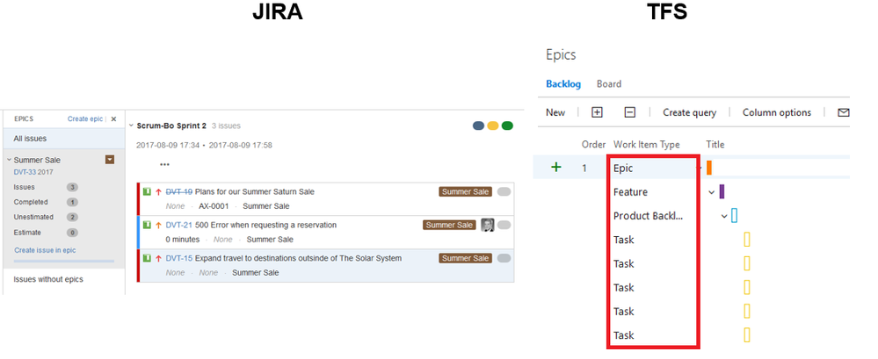878x359 pixels.
Task: Click the yellow sprint status pill
Action: [x=493, y=126]
